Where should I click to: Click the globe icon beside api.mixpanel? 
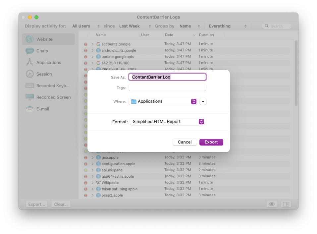coord(98,170)
